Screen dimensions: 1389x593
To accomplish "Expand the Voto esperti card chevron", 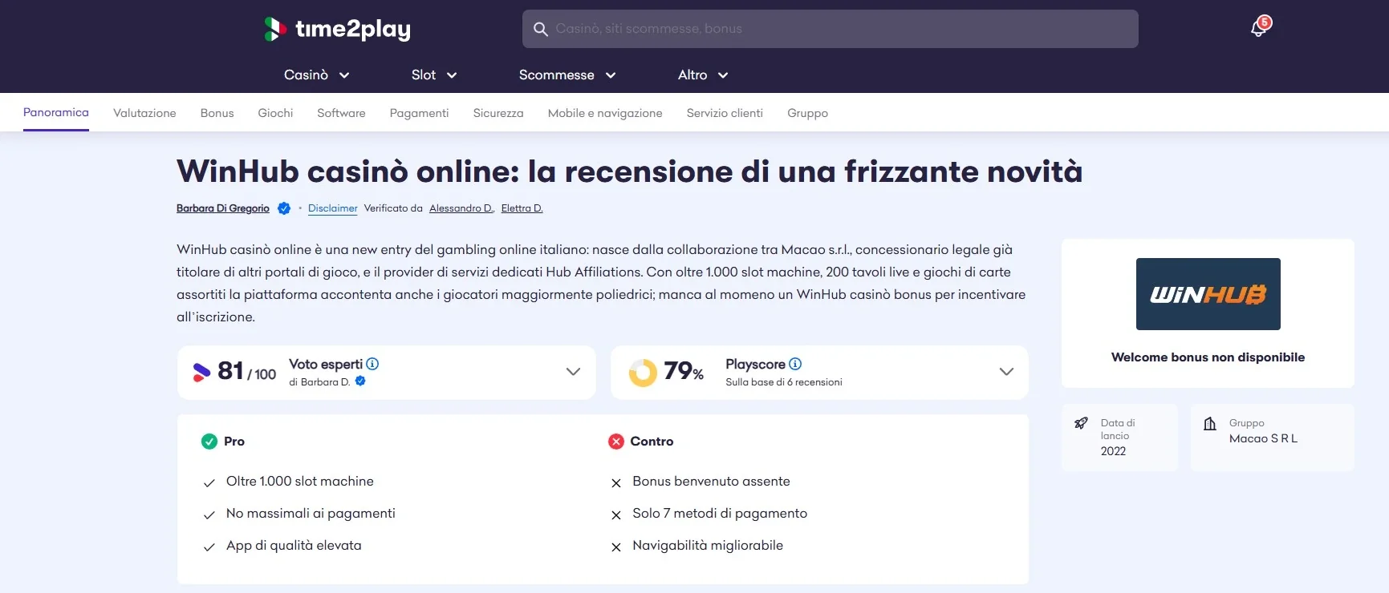I will tap(573, 372).
